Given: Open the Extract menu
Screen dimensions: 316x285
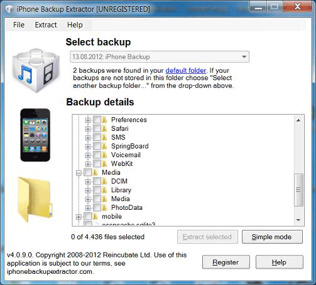Looking at the screenshot, I should 46,25.
